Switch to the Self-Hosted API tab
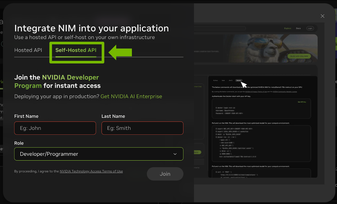Viewport: 337px width, 204px height. pos(76,50)
